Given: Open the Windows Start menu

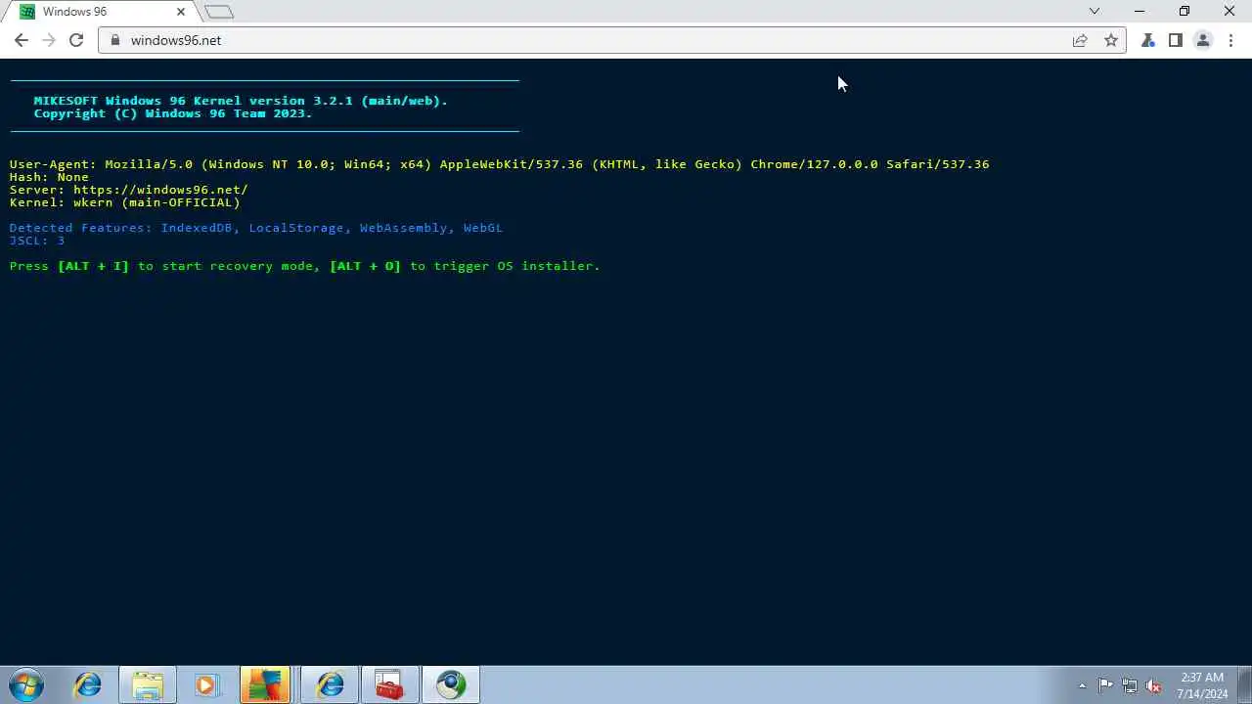Looking at the screenshot, I should (x=26, y=684).
